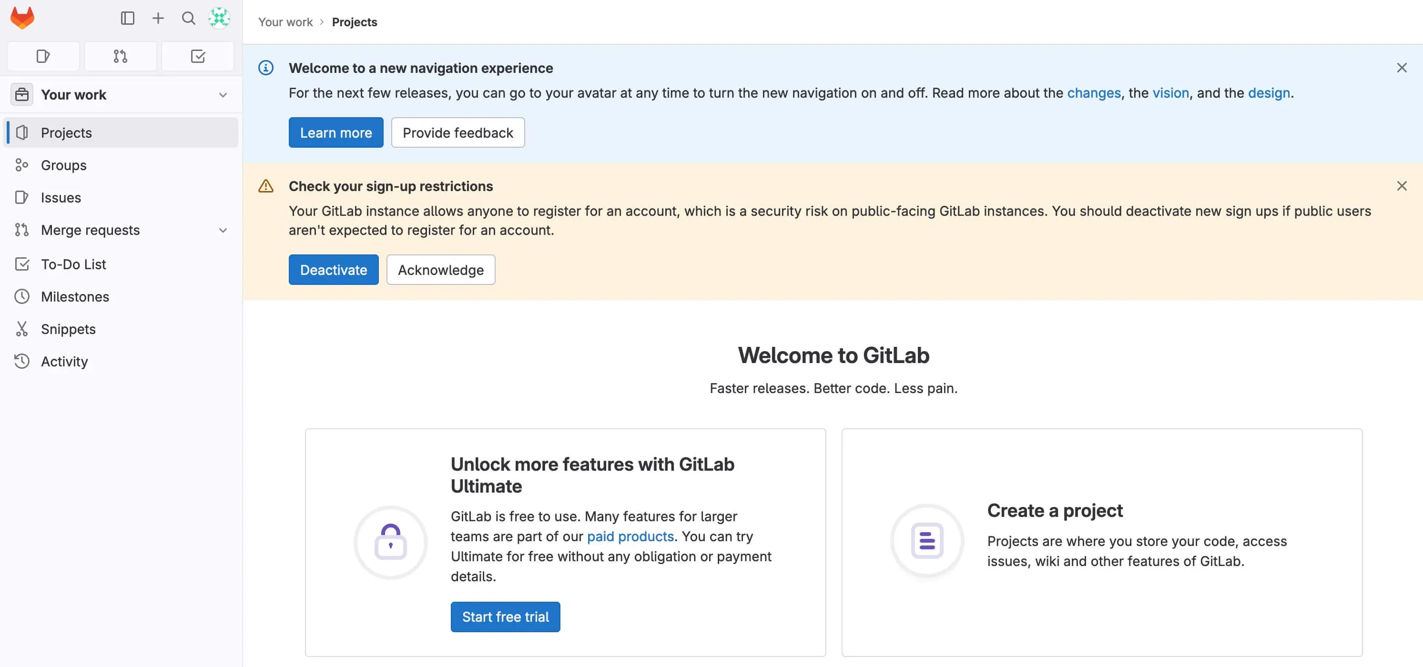Image resolution: width=1423 pixels, height=667 pixels.
Task: Go to Projects in sidebar
Action: click(121, 132)
